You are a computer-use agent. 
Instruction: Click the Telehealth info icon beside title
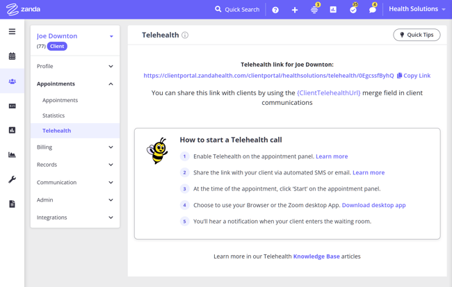click(185, 35)
